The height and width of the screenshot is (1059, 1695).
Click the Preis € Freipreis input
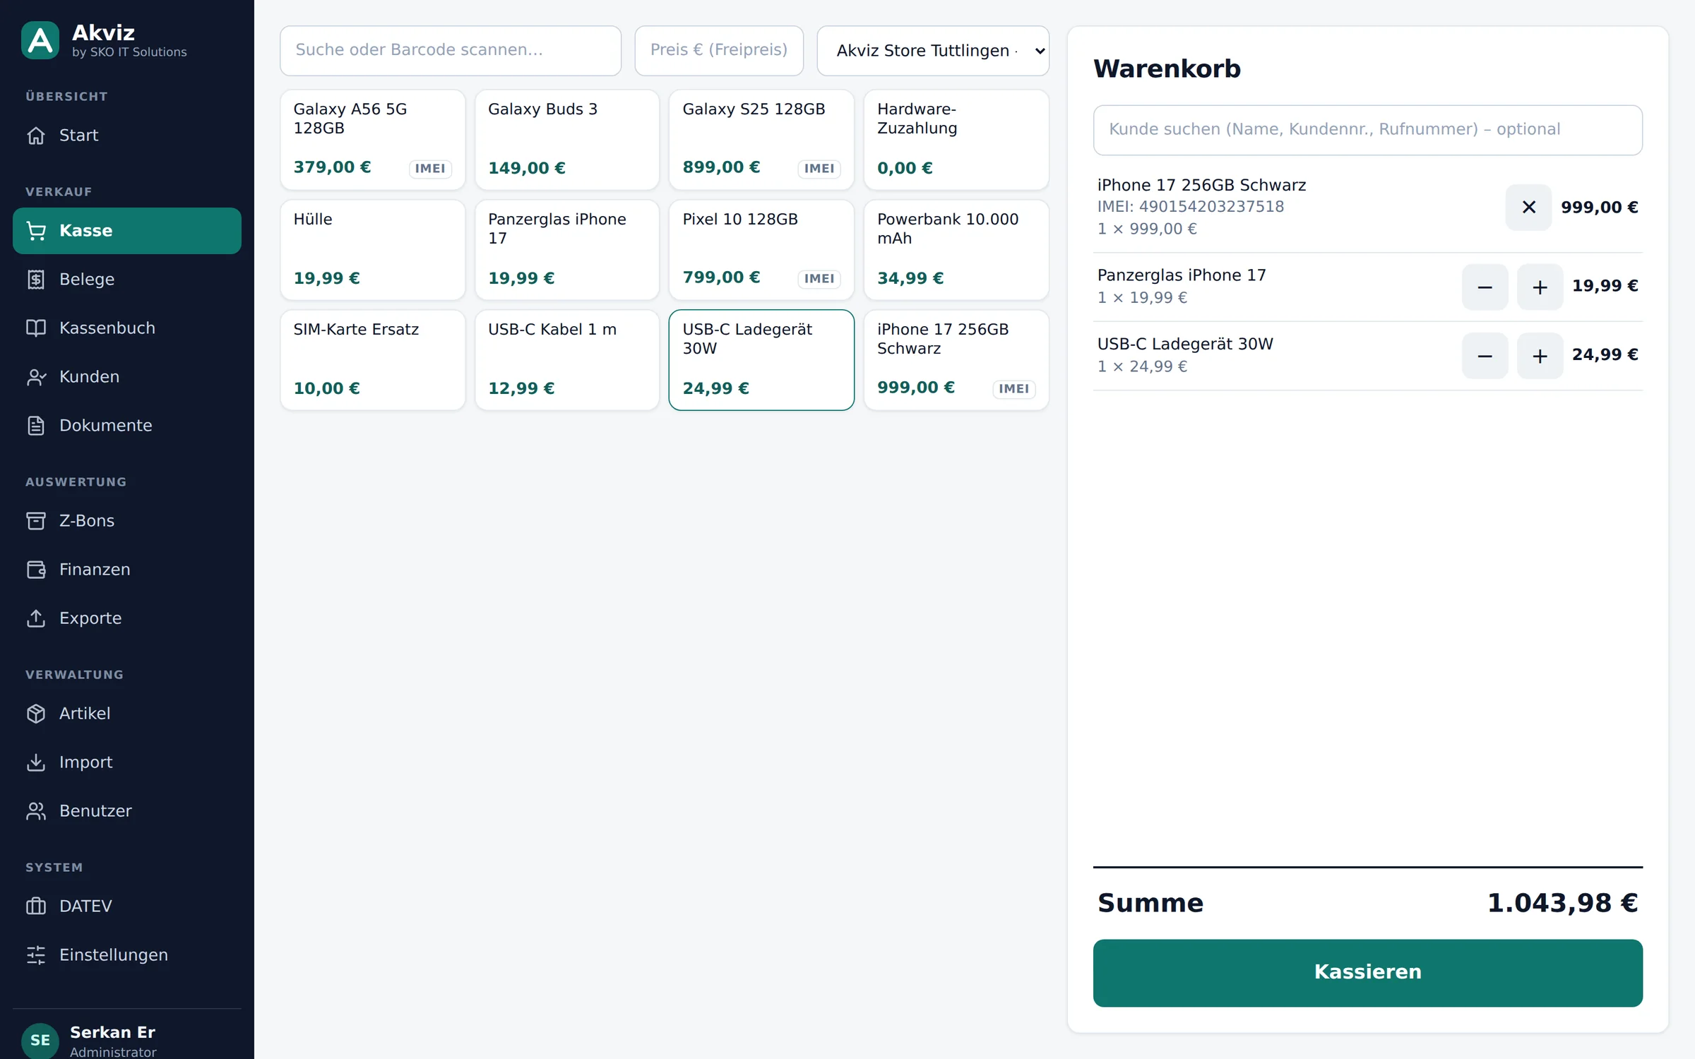point(719,51)
